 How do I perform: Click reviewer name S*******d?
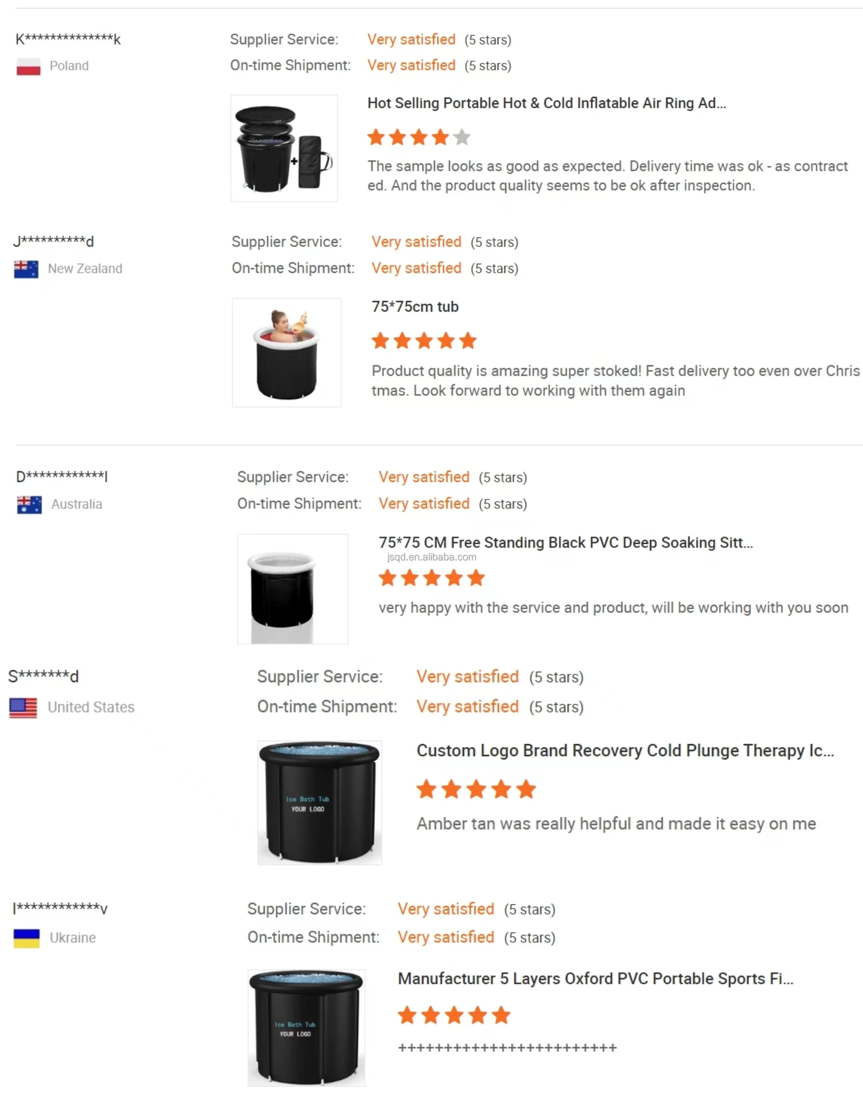pyautogui.click(x=44, y=677)
